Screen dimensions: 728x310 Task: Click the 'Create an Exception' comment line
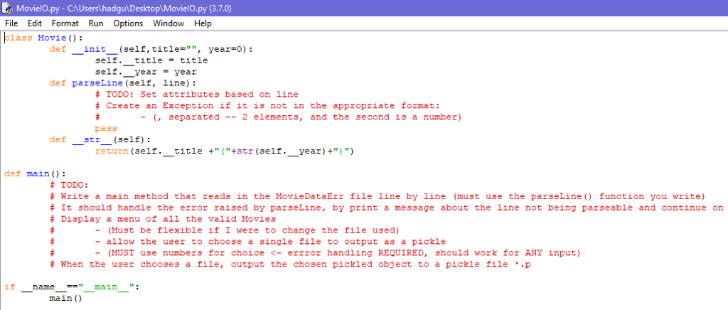pyautogui.click(x=267, y=105)
